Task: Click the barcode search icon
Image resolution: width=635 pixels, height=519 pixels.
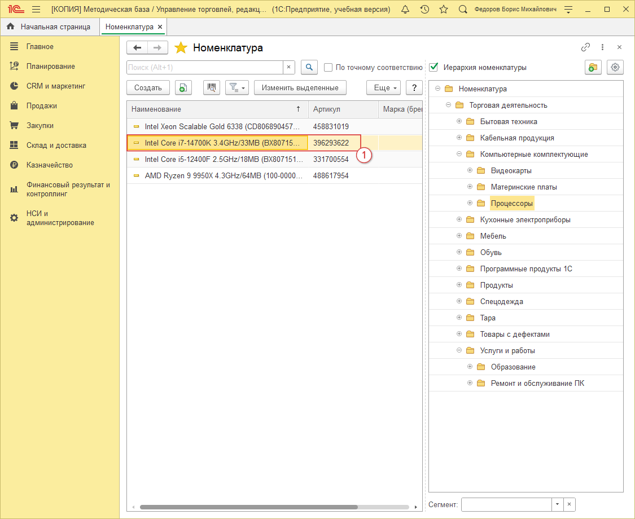Action: (212, 87)
